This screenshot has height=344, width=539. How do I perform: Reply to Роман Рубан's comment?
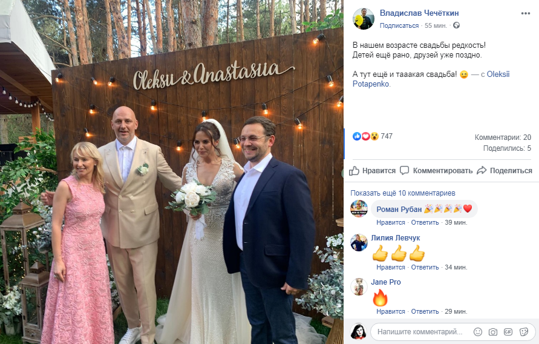(x=425, y=222)
